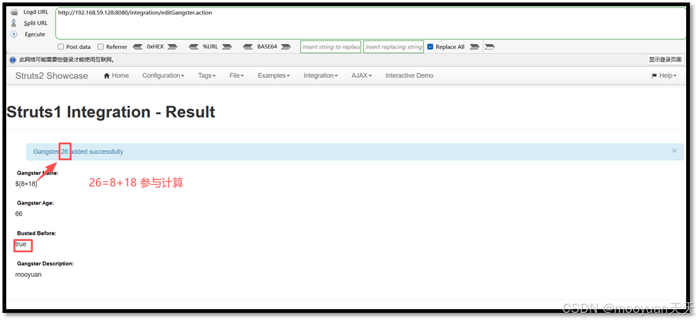Focus the URL text area
The height and width of the screenshot is (321, 698).
(371, 23)
